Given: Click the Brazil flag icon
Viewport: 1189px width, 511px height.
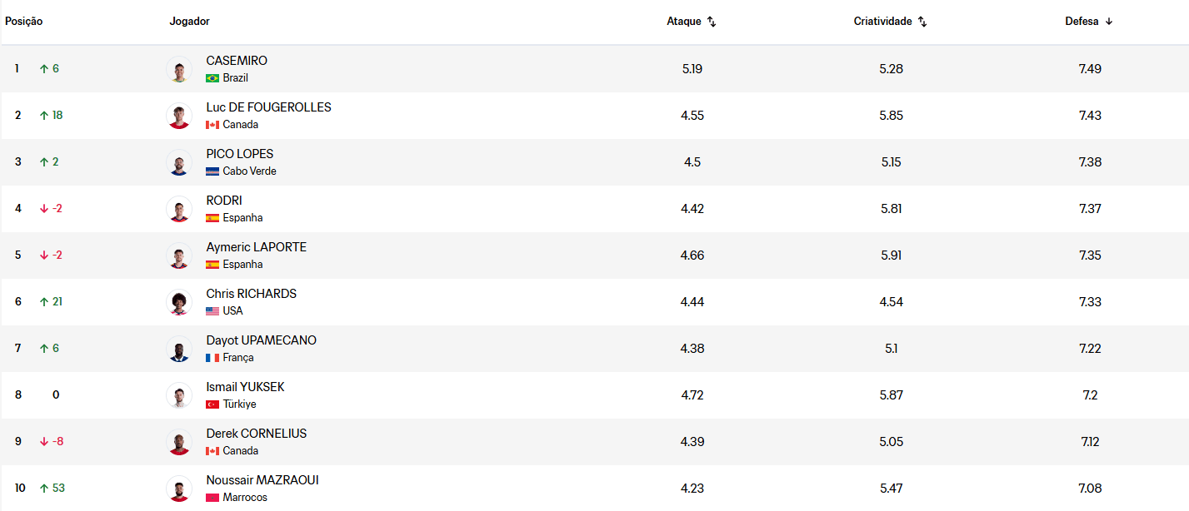Looking at the screenshot, I should tap(212, 78).
